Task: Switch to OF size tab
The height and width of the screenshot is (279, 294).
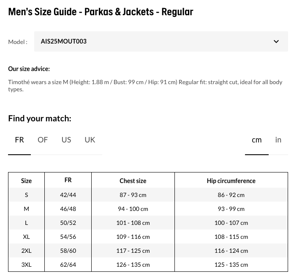Action: tap(43, 140)
